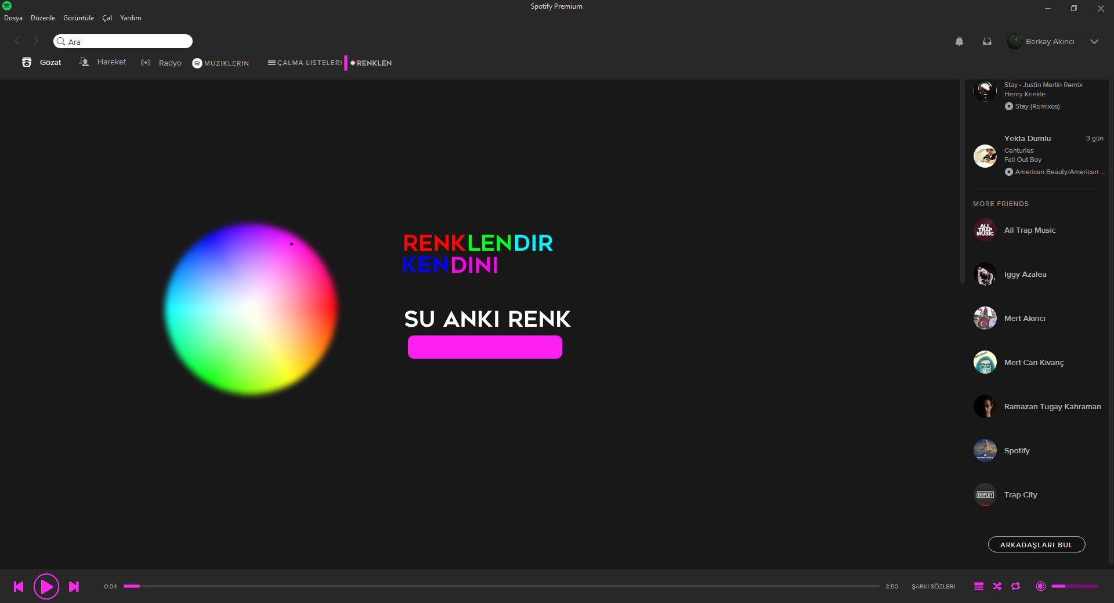Open the Çalma Listeleri section
This screenshot has width=1114, height=603.
pyautogui.click(x=305, y=63)
